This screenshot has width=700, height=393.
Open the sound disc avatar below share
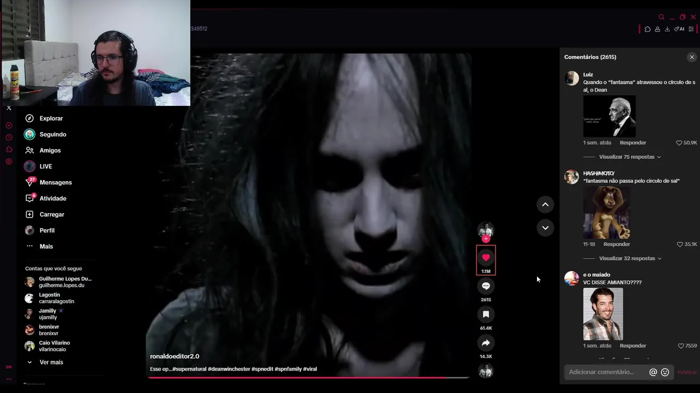[x=486, y=371]
